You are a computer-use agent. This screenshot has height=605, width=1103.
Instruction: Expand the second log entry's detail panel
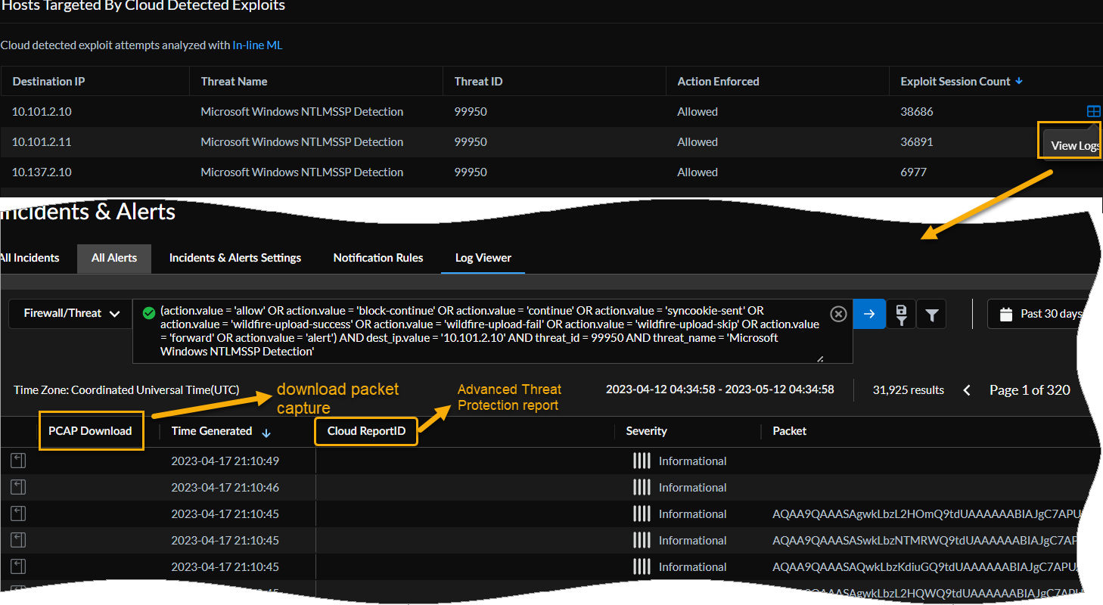click(17, 486)
